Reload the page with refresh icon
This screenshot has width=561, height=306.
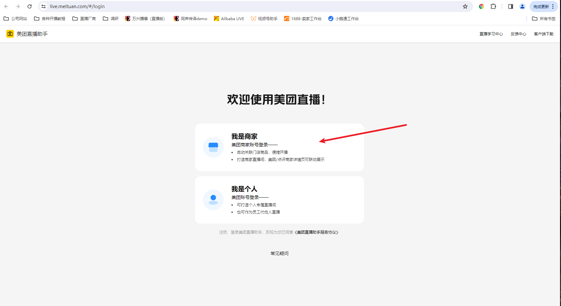[x=30, y=6]
